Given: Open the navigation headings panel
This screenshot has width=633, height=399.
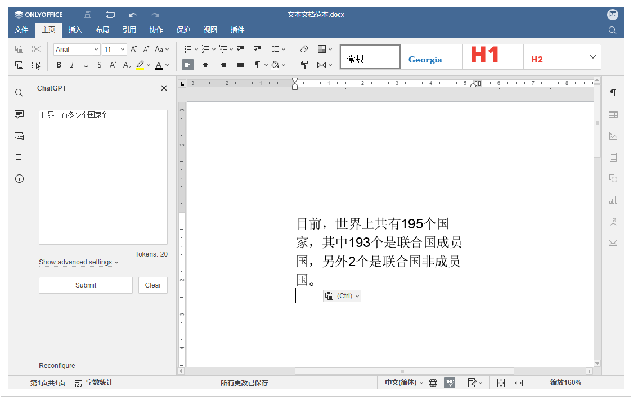Looking at the screenshot, I should [19, 157].
